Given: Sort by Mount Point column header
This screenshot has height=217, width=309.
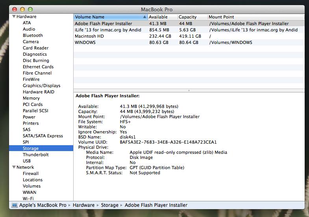Looking at the screenshot, I should 256,17.
